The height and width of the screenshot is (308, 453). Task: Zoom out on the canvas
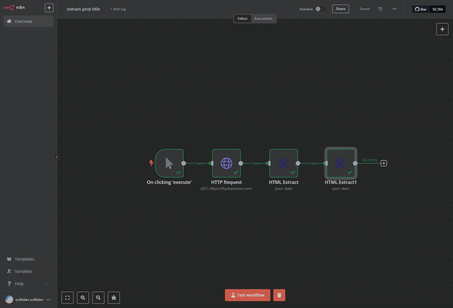(98, 298)
